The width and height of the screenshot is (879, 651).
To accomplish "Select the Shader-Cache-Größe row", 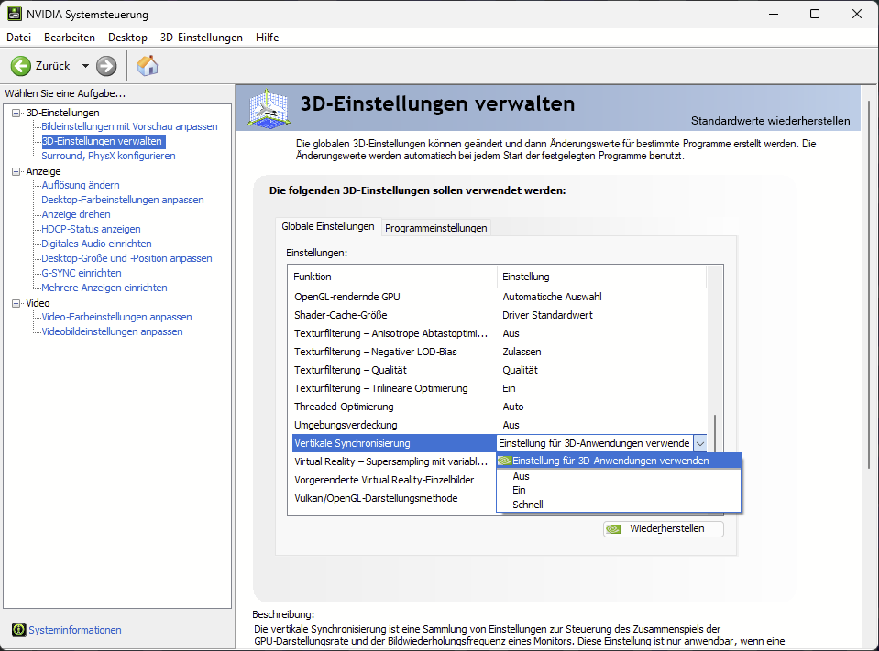I will click(x=499, y=315).
